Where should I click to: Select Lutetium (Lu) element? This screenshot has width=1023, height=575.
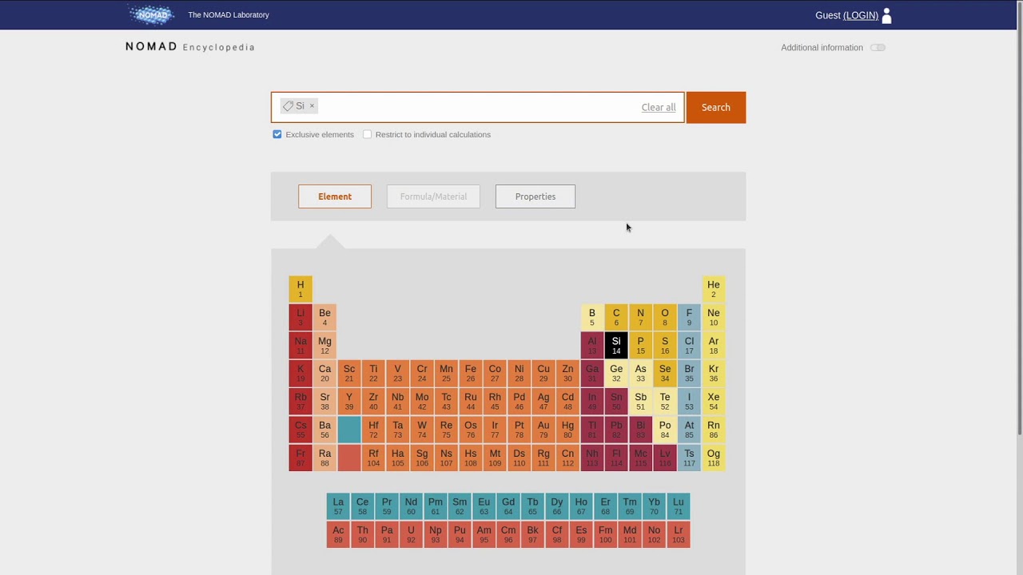(679, 506)
